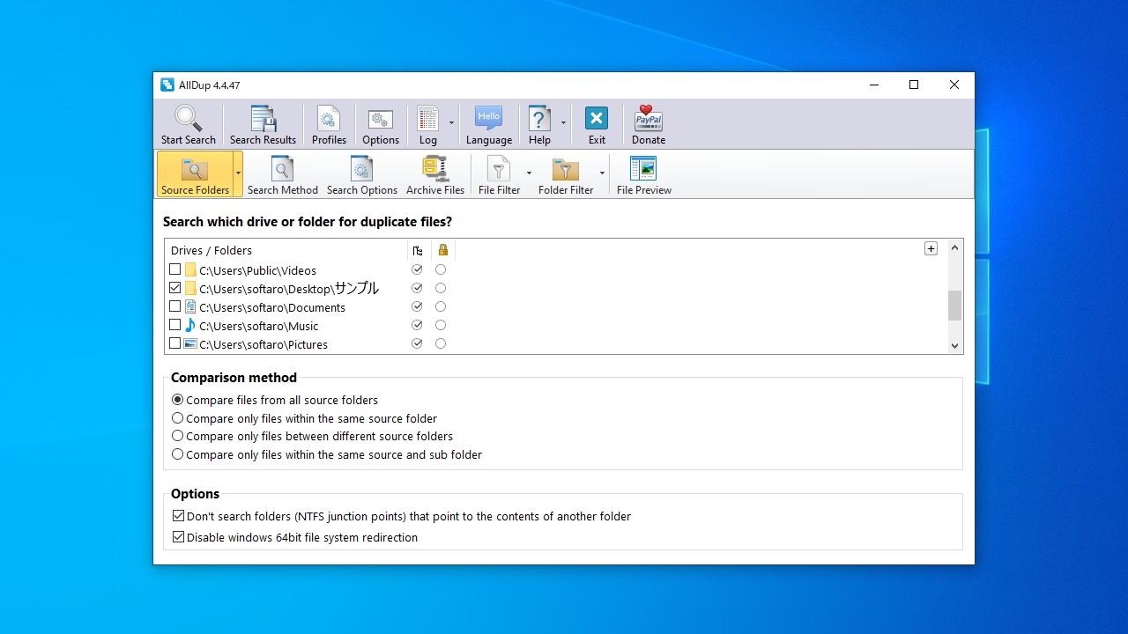The width and height of the screenshot is (1128, 634).
Task: Select Compare only files between different source folders
Action: tap(177, 436)
